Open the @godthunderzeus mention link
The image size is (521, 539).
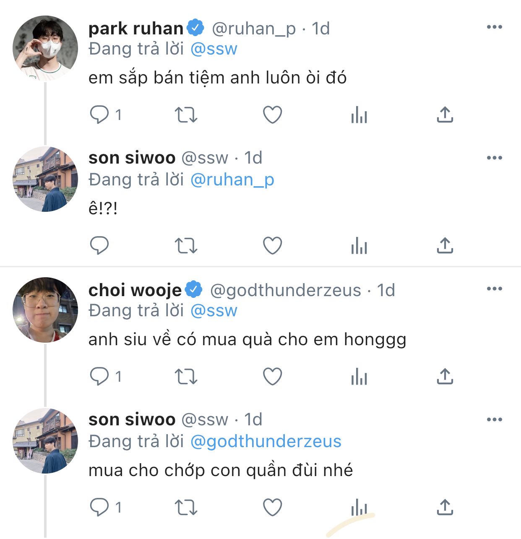point(266,441)
